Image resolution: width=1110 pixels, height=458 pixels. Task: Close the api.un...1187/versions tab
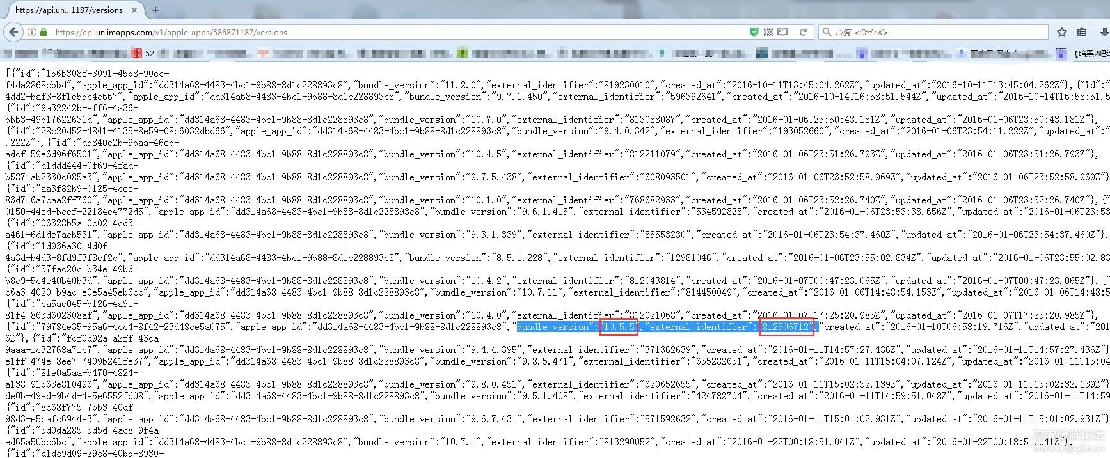134,10
